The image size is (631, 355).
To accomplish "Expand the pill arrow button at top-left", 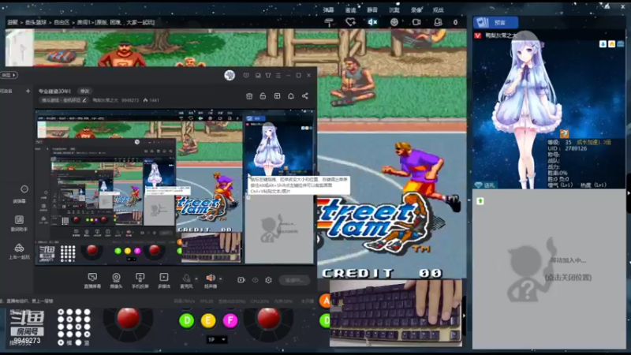I will click(9, 75).
